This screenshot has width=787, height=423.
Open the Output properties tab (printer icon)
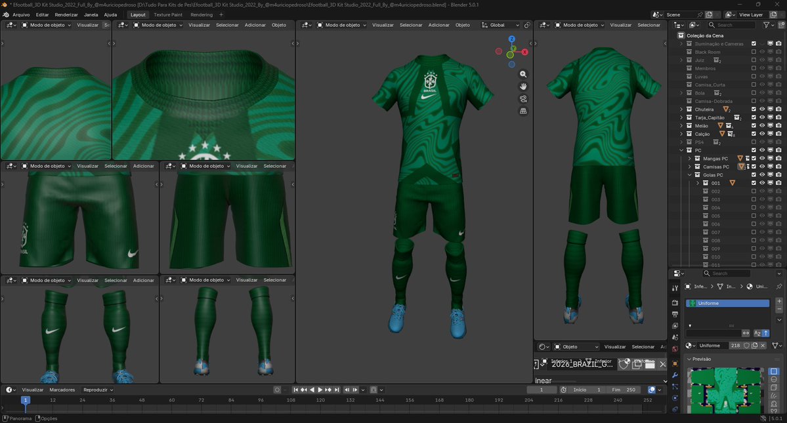click(675, 314)
